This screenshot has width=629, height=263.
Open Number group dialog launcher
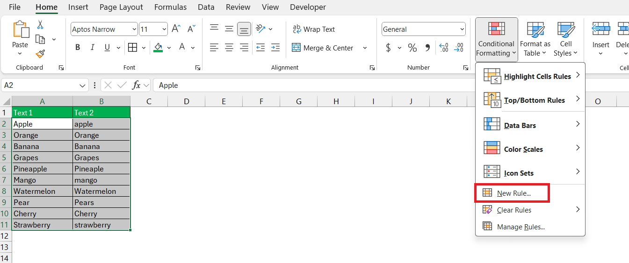coord(466,68)
